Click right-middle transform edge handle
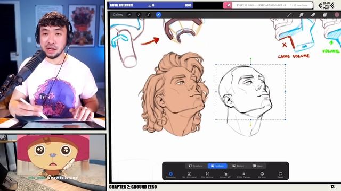The image size is (341, 191). pyautogui.click(x=286, y=92)
